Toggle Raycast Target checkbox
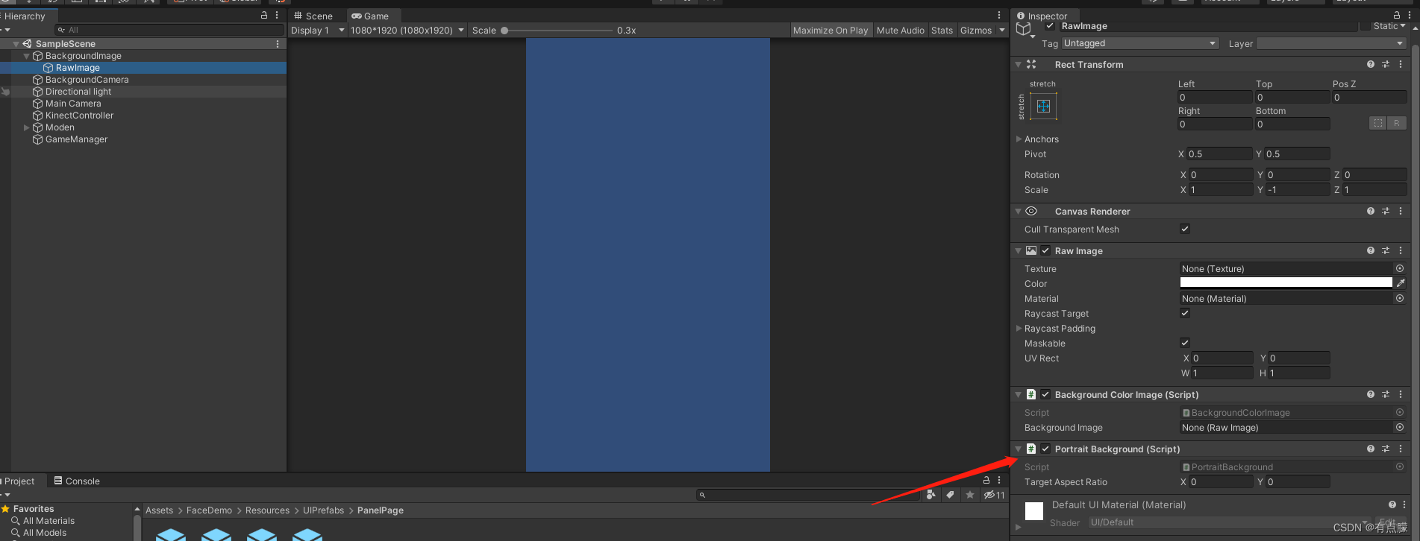 point(1185,313)
